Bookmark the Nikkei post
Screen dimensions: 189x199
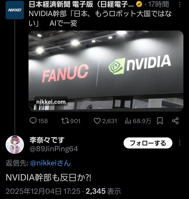[160, 121]
